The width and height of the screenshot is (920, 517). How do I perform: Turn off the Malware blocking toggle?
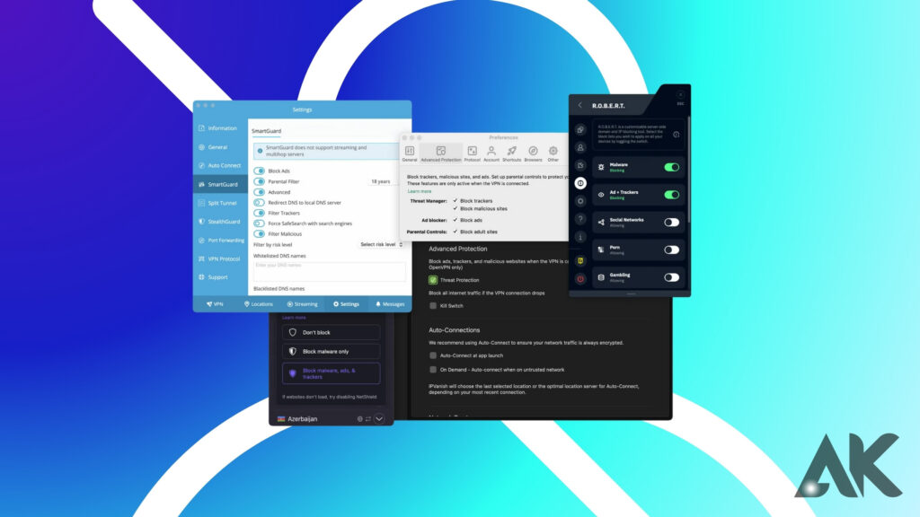tap(672, 168)
